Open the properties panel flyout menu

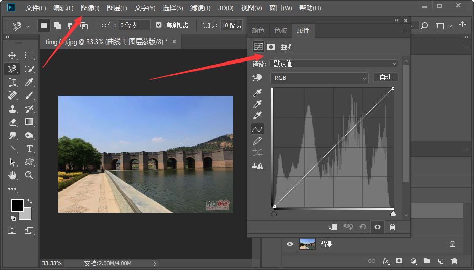point(404,31)
